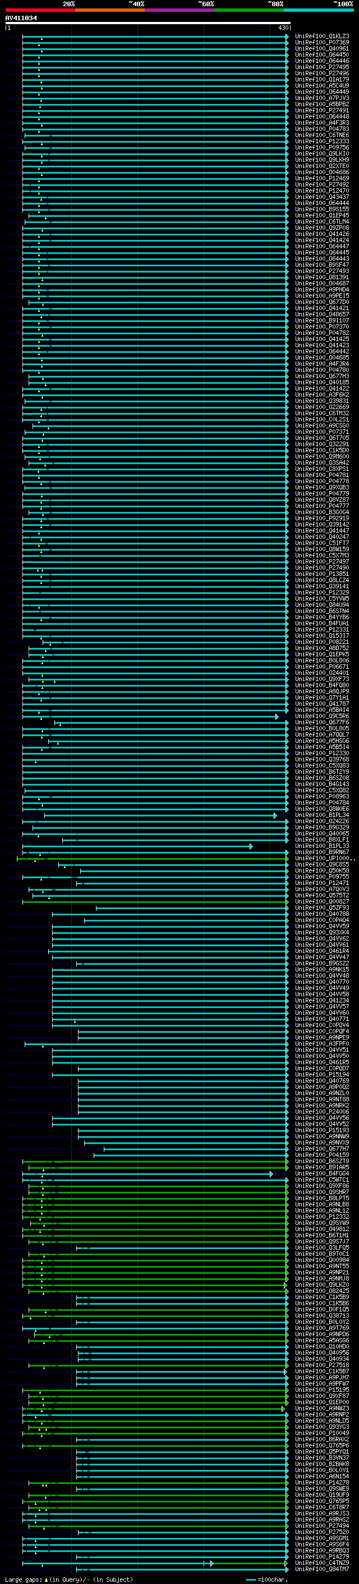This screenshot has height=1584, width=359.
Task: Select the UniRef100_Q41234 label
Action: point(322,1000)
